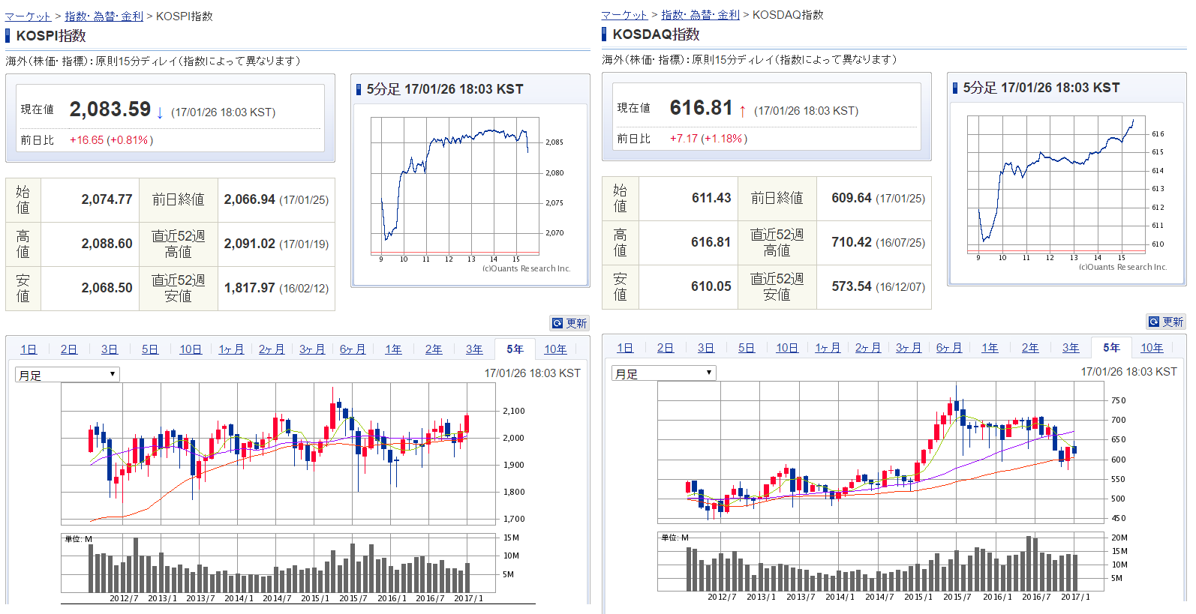The width and height of the screenshot is (1196, 614).
Task: Open the KOSDAQ 月足 chart type dropdown
Action: click(664, 373)
